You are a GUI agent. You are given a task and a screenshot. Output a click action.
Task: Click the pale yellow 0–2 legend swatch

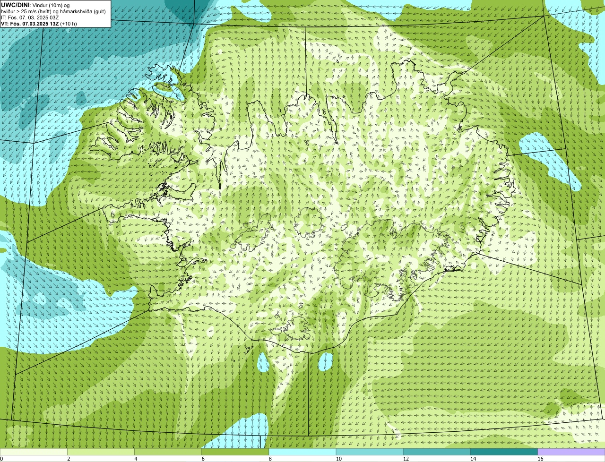click(34, 452)
